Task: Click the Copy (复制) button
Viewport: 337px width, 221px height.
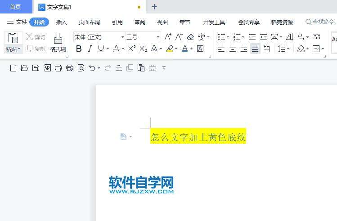Action: [x=36, y=49]
